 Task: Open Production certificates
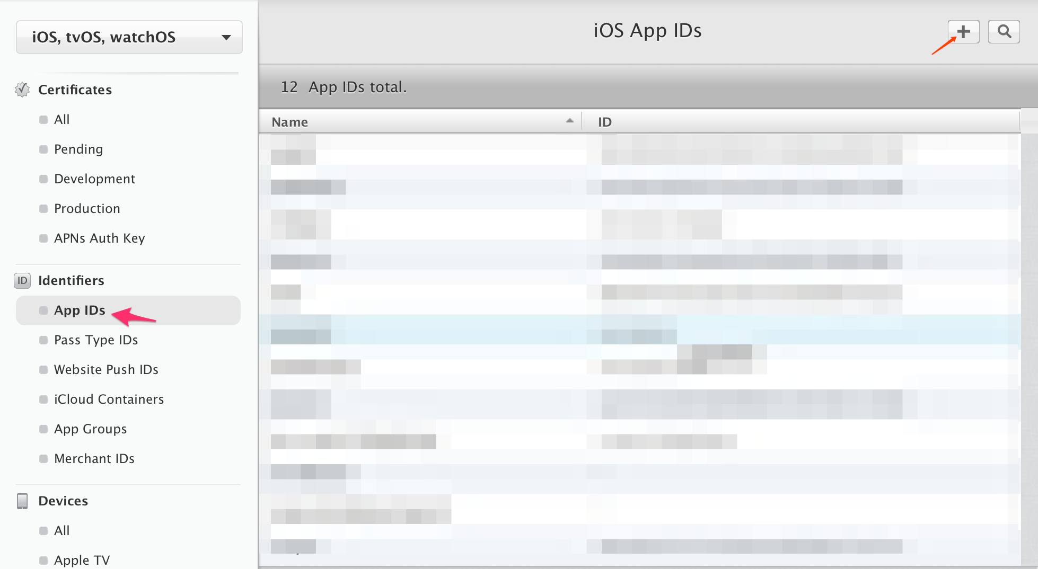(x=87, y=208)
